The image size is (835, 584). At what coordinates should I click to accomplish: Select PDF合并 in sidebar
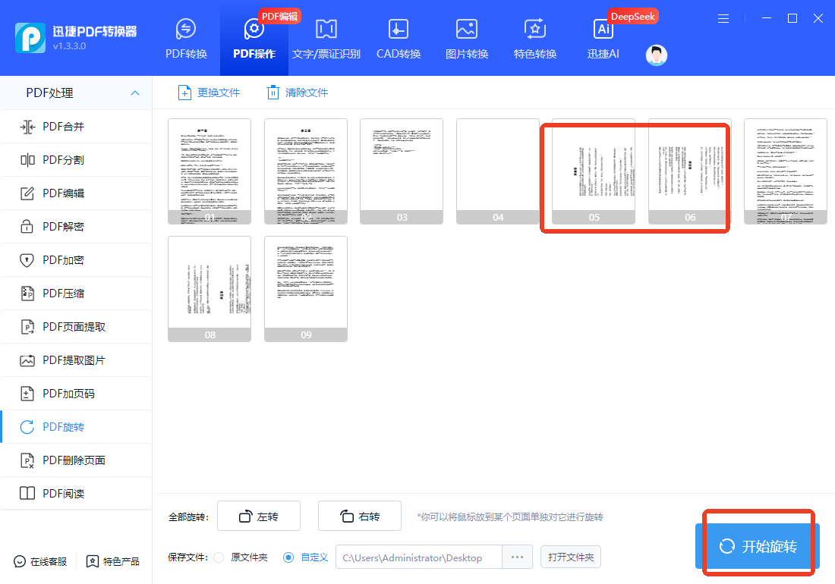pyautogui.click(x=76, y=127)
